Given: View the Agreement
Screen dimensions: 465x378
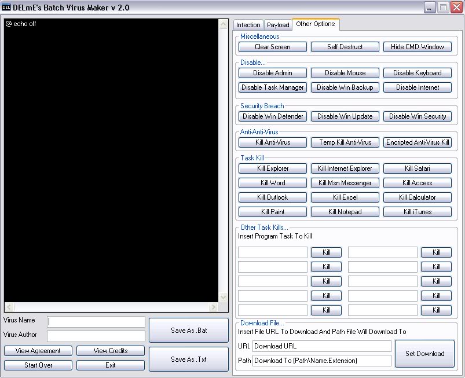Looking at the screenshot, I should pyautogui.click(x=38, y=351).
